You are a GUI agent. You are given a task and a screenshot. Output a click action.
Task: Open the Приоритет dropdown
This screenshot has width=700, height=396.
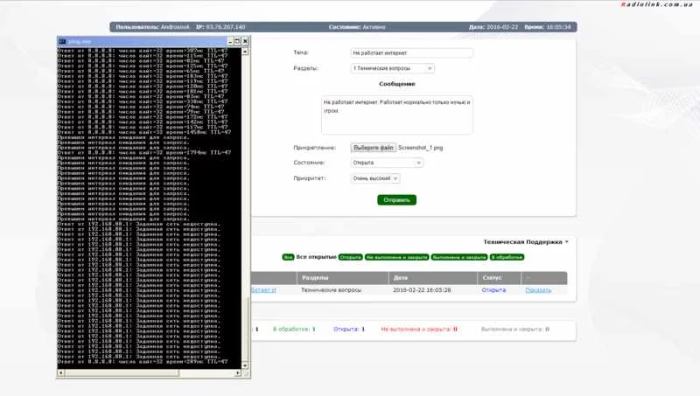click(374, 177)
